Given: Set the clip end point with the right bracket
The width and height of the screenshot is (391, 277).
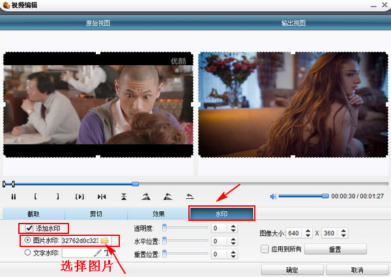Looking at the screenshot, I should [57, 197].
